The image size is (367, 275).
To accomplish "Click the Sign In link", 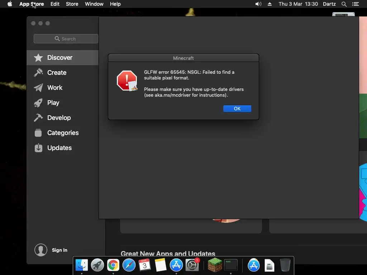I will pos(59,250).
